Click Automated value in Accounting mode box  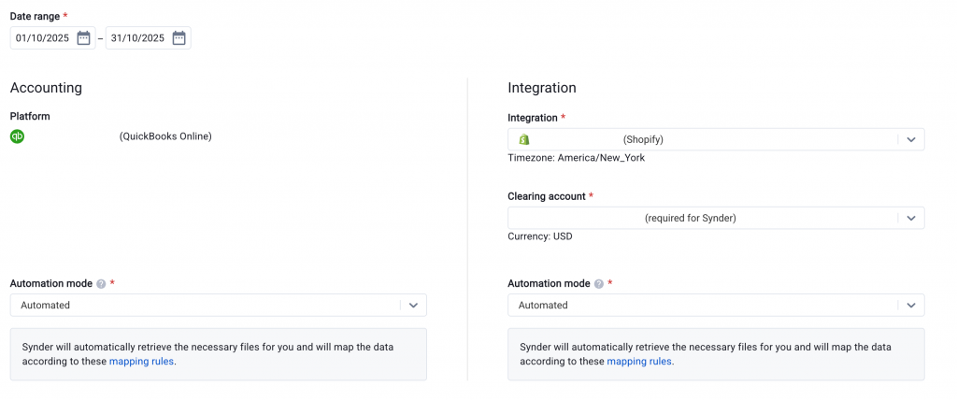pos(46,305)
